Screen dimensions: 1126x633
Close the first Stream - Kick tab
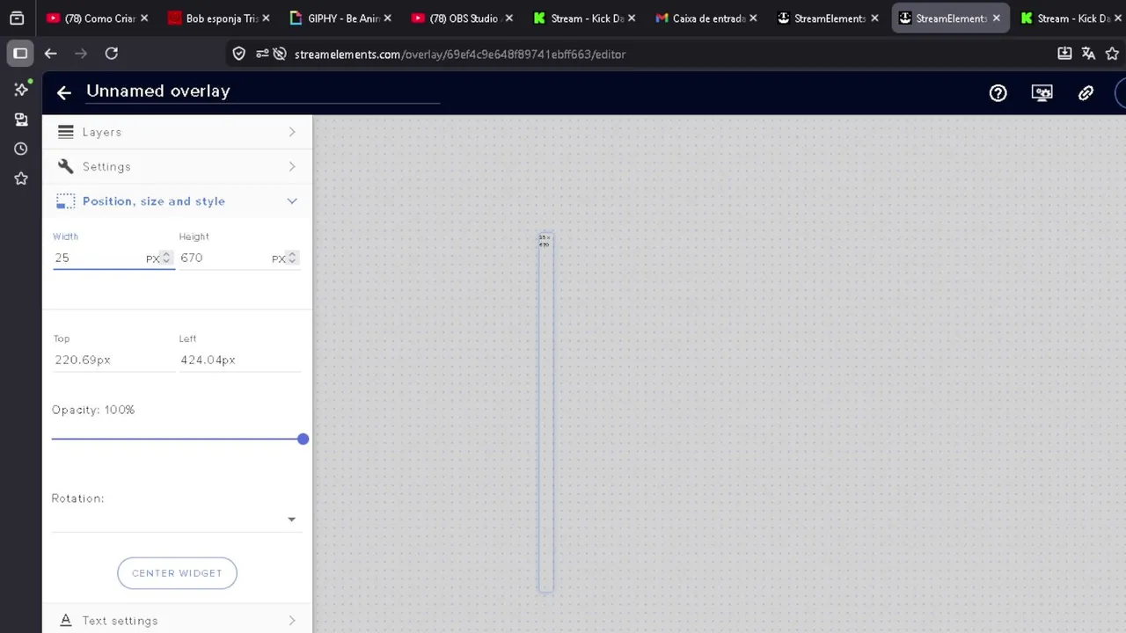tap(631, 18)
